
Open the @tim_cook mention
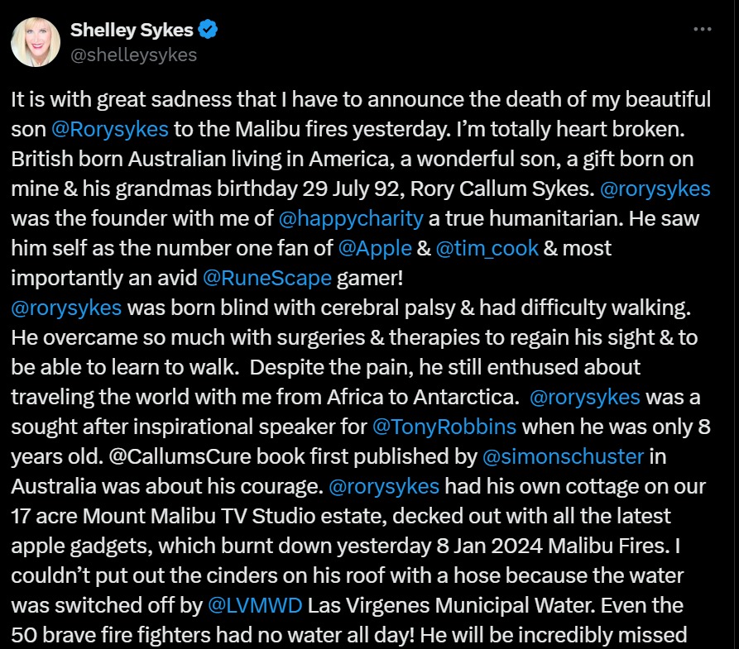tap(487, 249)
